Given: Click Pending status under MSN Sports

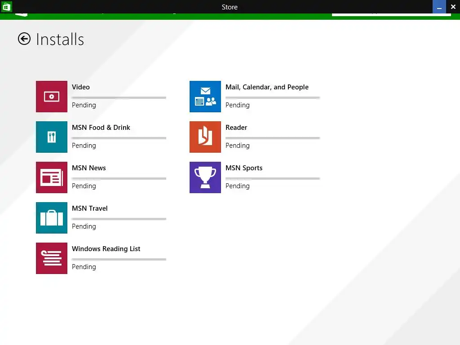Looking at the screenshot, I should [x=238, y=186].
